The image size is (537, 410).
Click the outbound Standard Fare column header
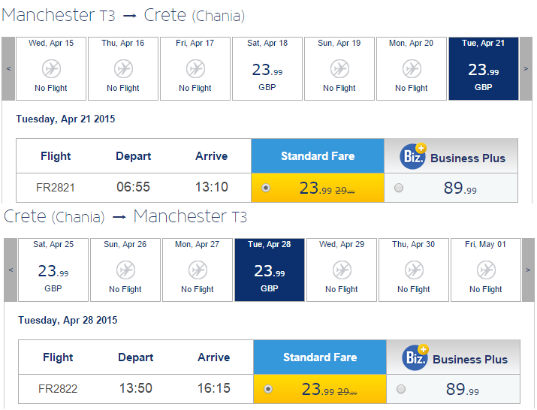pyautogui.click(x=318, y=156)
